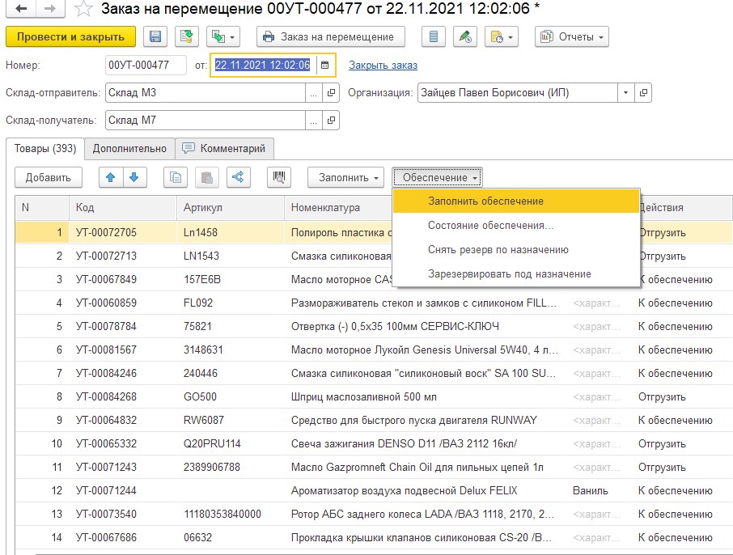Screen dimensions: 733x555
Task: Choose Заполнить обеспечение from menu
Action: coord(485,201)
